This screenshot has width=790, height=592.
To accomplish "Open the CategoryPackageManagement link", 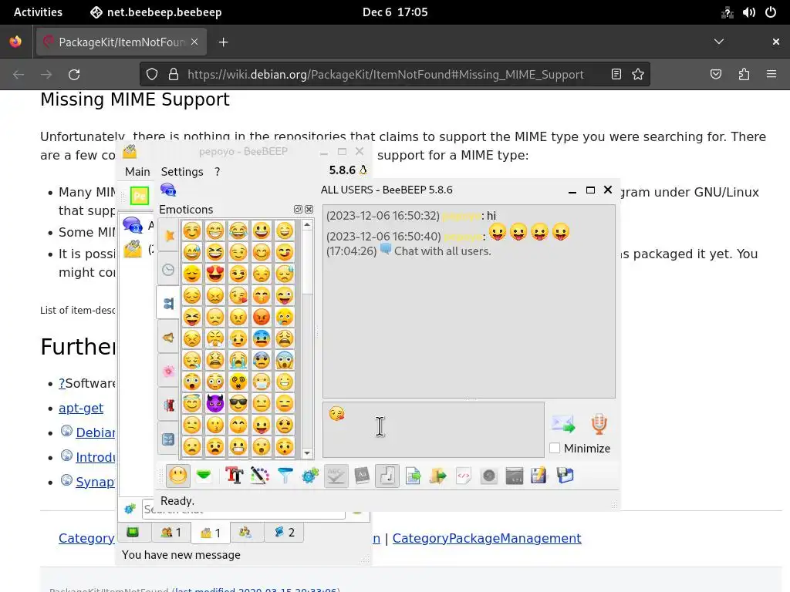I will coord(487,538).
